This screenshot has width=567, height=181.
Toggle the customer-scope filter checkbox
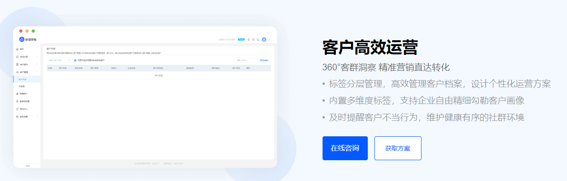(x=75, y=60)
